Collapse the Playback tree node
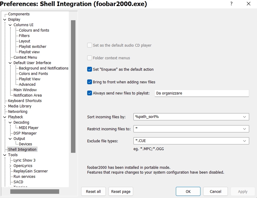This screenshot has width=257, height=198. [5, 117]
